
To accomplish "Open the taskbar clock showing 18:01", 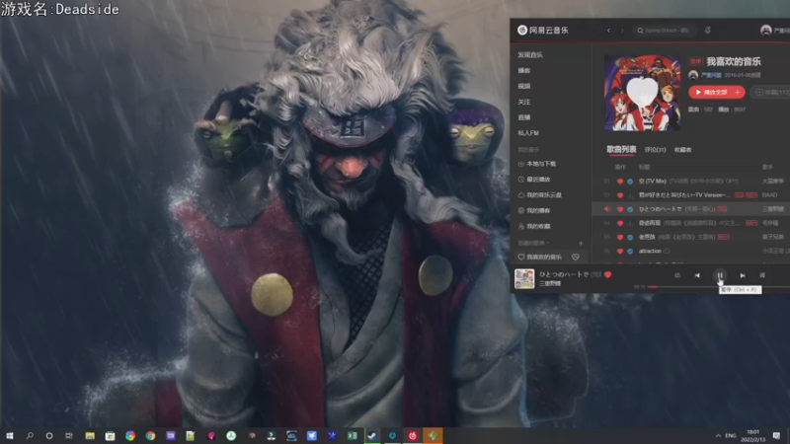I will click(752, 435).
